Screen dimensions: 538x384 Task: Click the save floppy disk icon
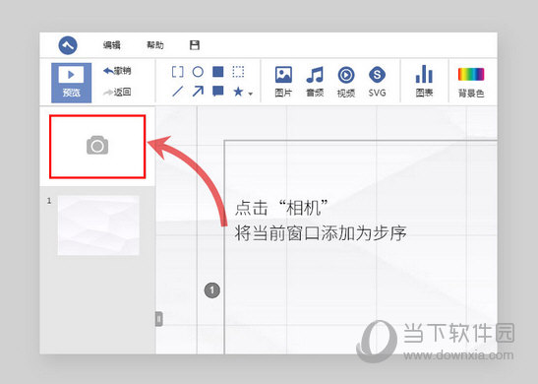(x=195, y=45)
